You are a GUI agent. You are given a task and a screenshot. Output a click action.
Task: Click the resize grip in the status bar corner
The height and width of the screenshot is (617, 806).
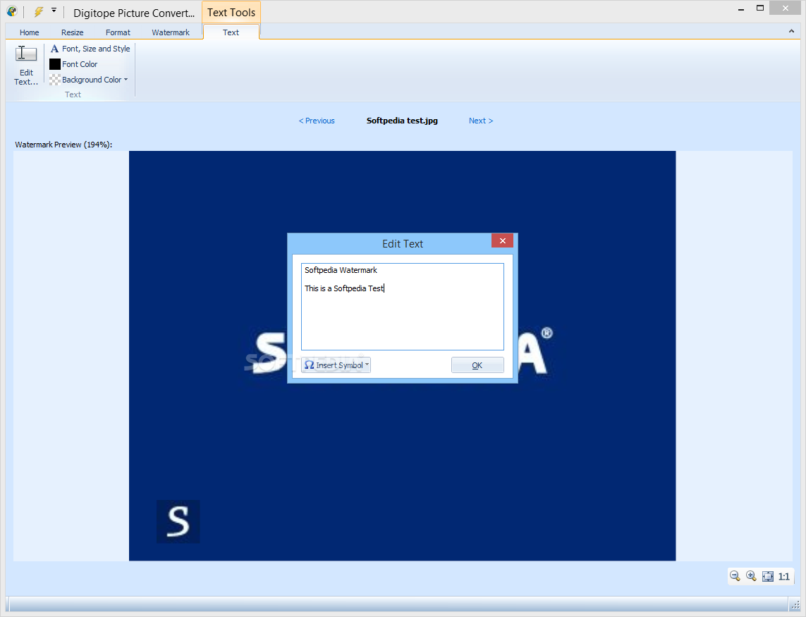pos(795,605)
